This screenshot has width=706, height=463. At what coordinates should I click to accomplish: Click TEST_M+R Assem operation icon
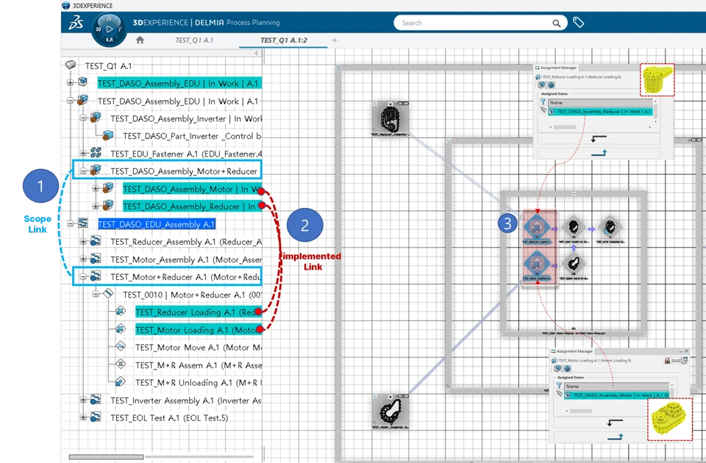[120, 364]
